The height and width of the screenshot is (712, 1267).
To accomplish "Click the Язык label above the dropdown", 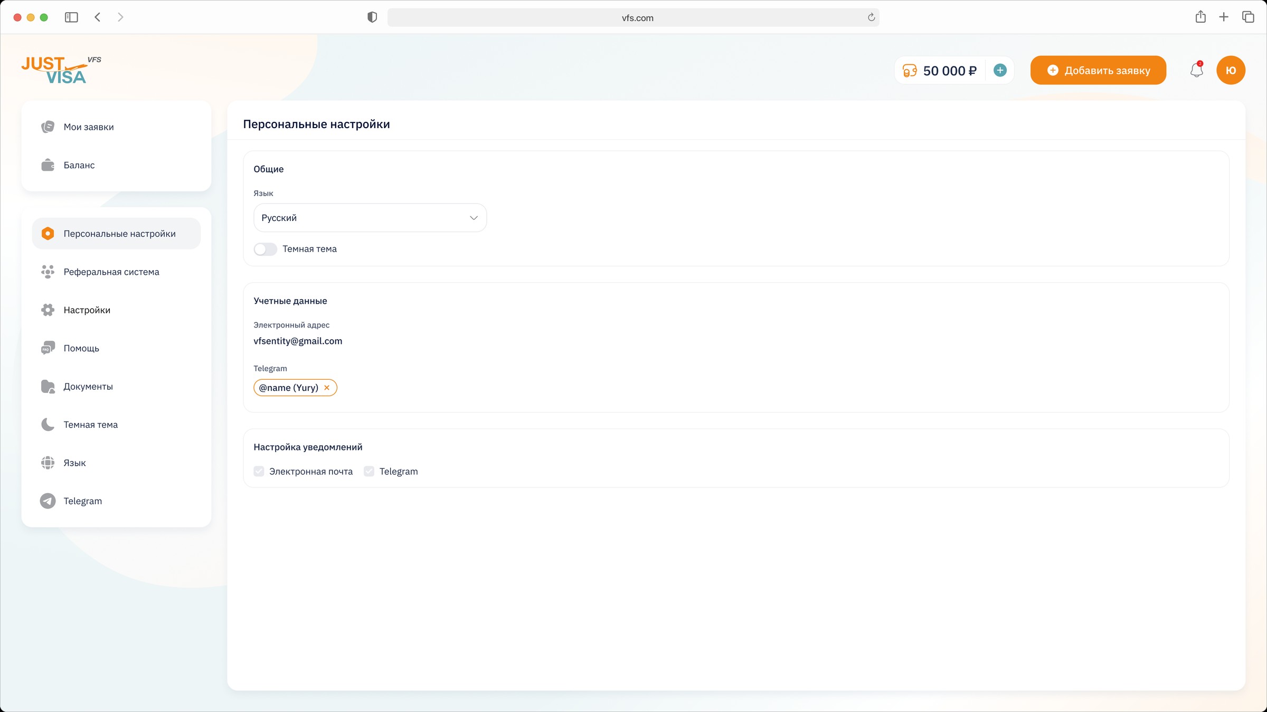I will tap(263, 194).
